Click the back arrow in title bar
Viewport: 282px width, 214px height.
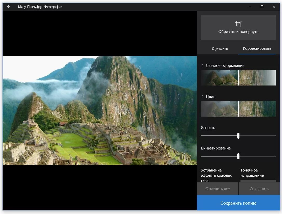(9, 7)
